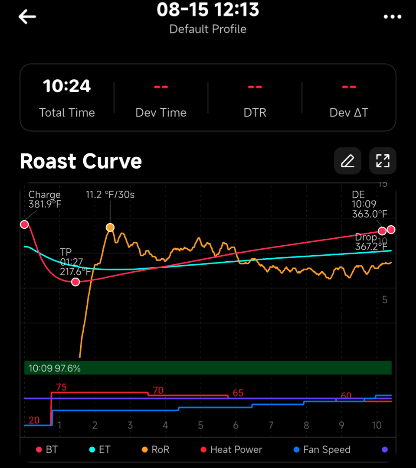The image size is (416, 468).
Task: Select the orange RoR peak marker
Action: click(110, 227)
